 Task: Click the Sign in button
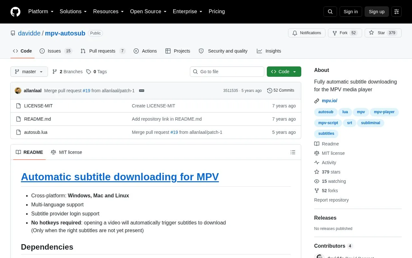(x=351, y=12)
